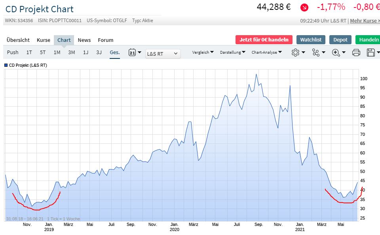The image size is (380, 235).
Task: Enable Push real-time updates
Action: (x=13, y=52)
